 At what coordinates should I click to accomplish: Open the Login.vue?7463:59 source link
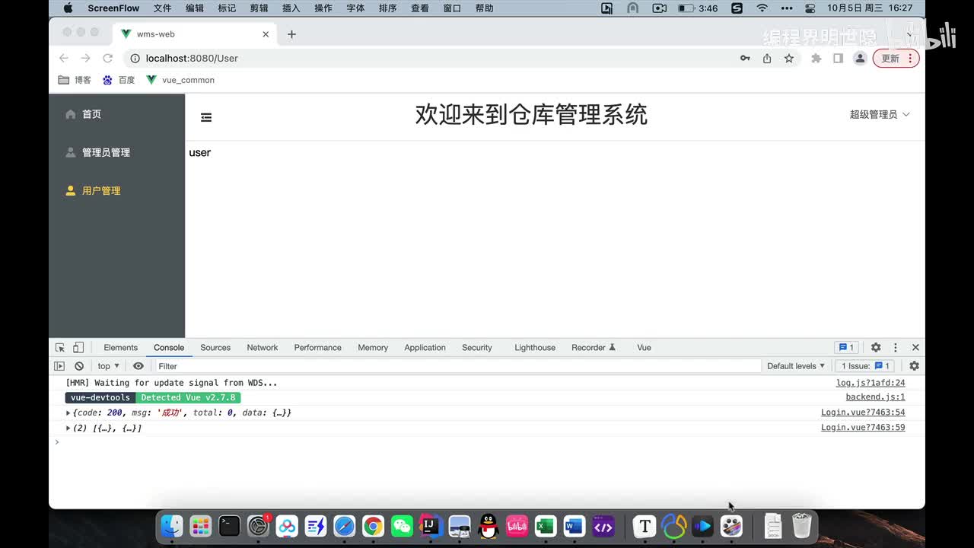(863, 428)
